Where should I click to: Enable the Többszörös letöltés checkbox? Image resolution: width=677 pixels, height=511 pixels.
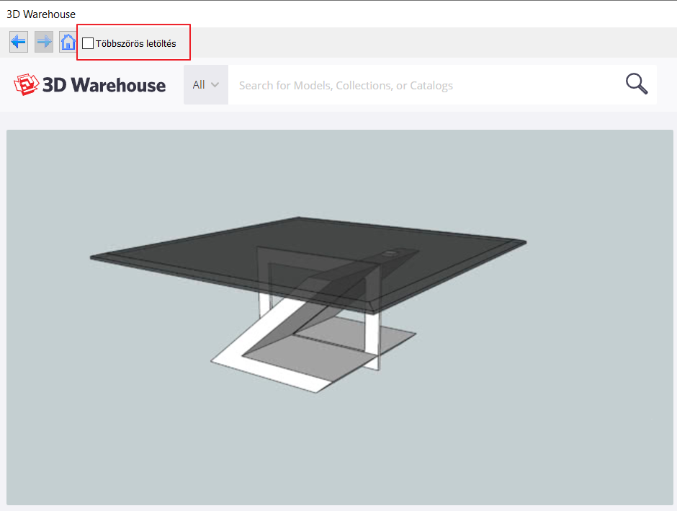88,43
